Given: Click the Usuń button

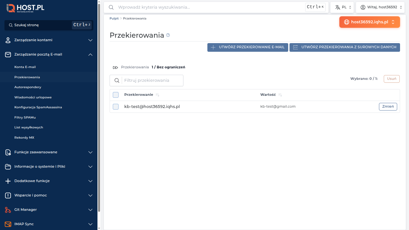Looking at the screenshot, I should click(x=392, y=79).
